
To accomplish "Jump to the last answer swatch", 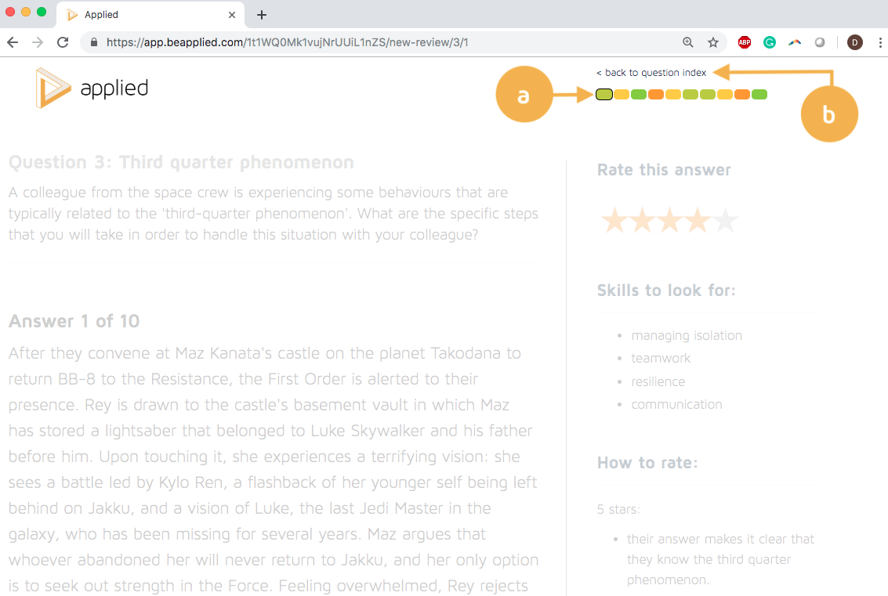I will (759, 95).
